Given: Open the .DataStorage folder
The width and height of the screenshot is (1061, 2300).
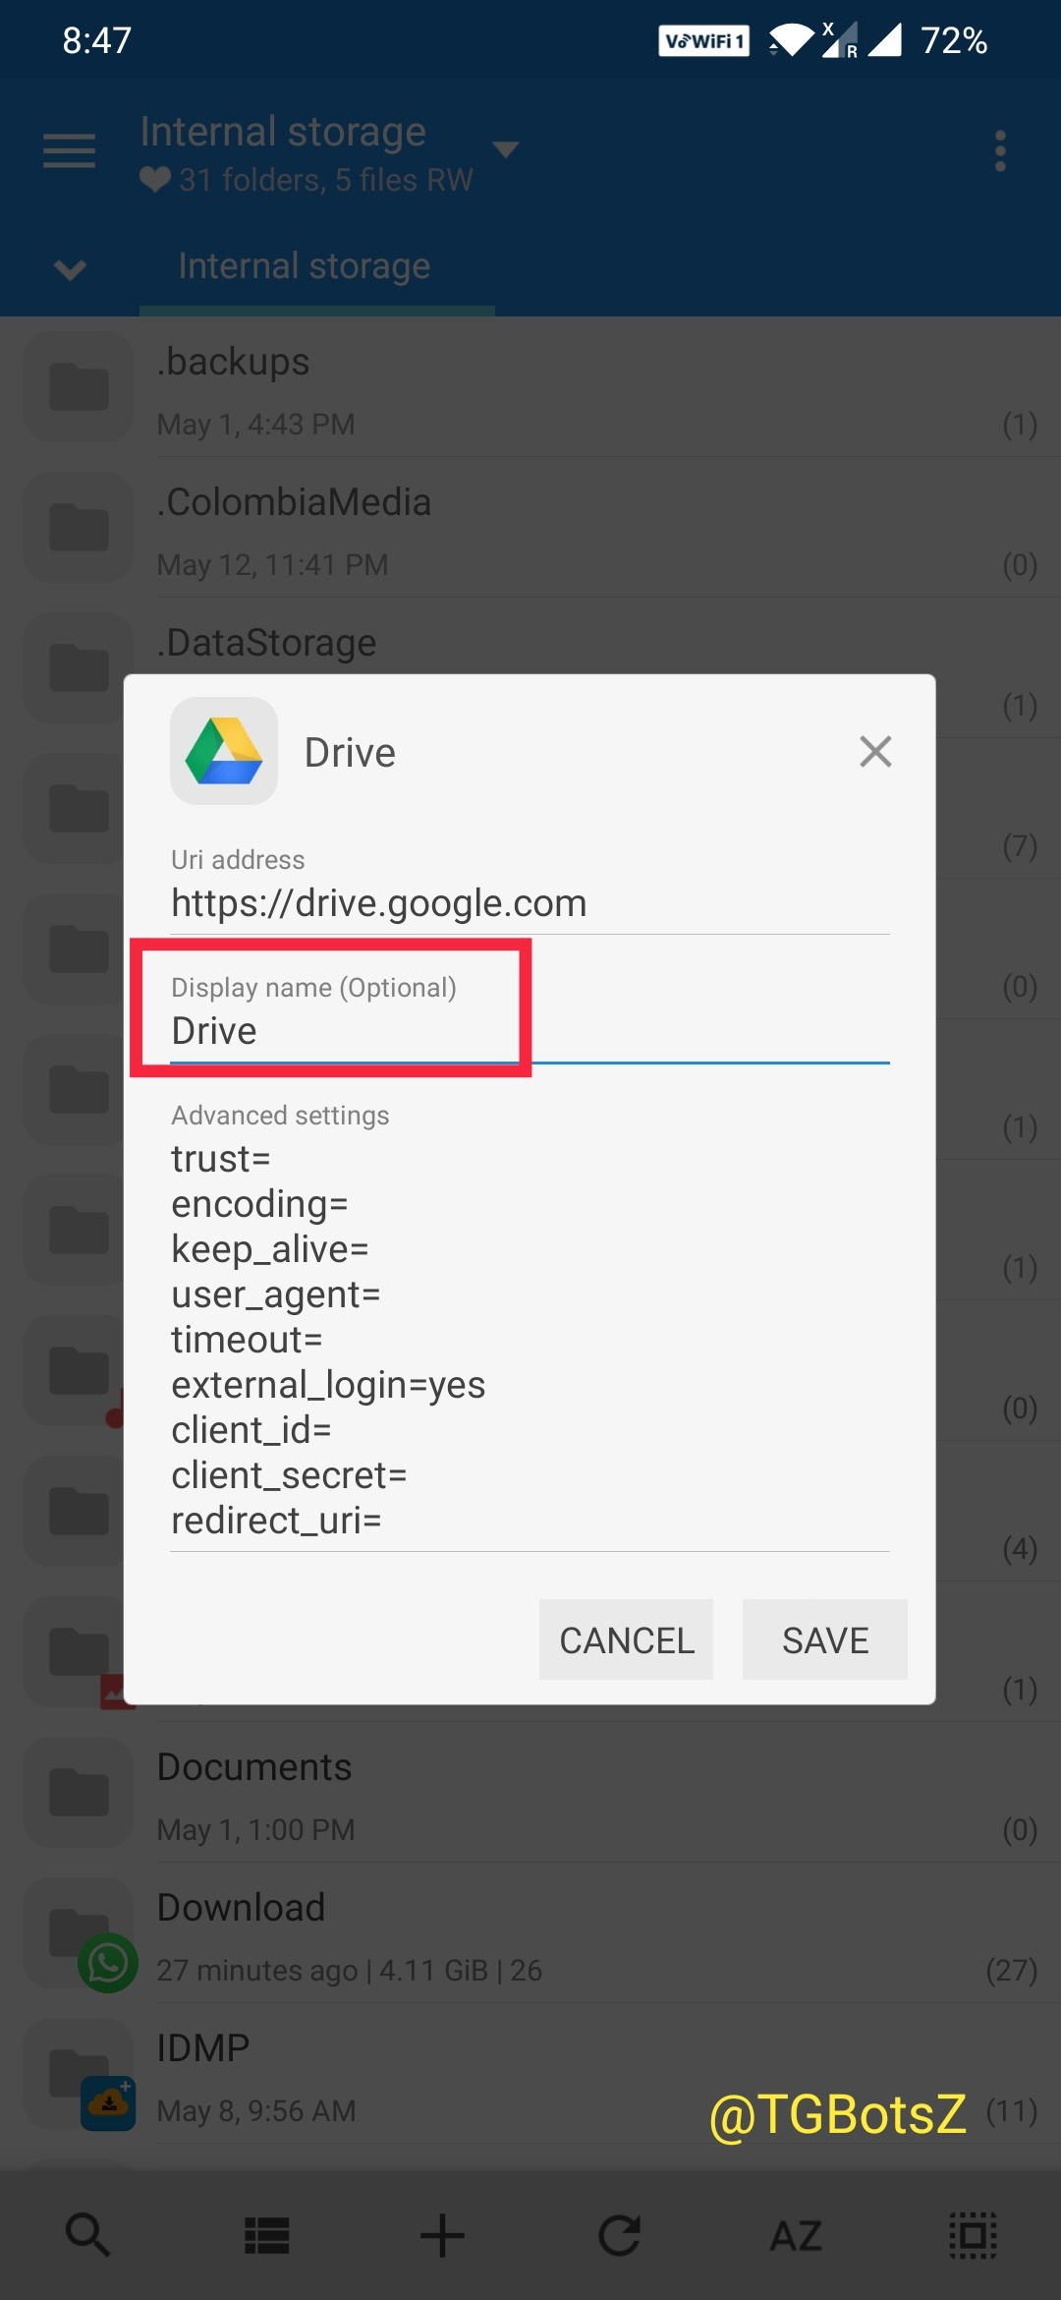Looking at the screenshot, I should coord(530,644).
